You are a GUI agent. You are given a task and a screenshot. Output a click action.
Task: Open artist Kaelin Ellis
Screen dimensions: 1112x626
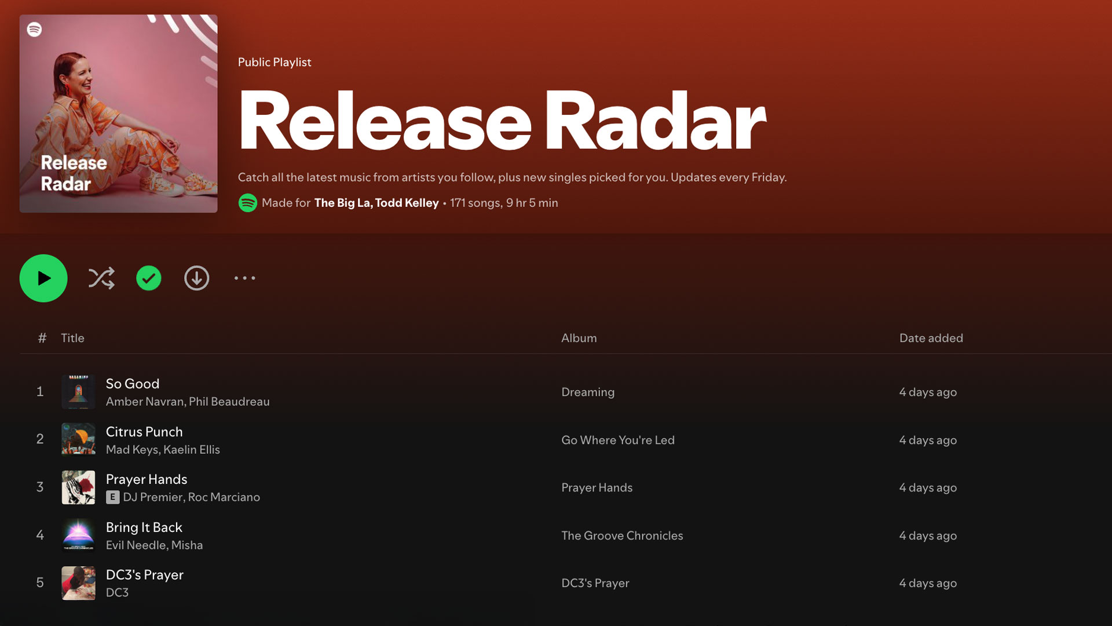(192, 450)
